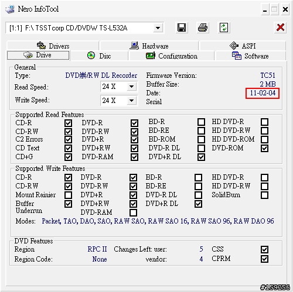Toggle Buffer Underrun checkbox
Screen dimensions: 293x292
pyautogui.click(x=68, y=204)
